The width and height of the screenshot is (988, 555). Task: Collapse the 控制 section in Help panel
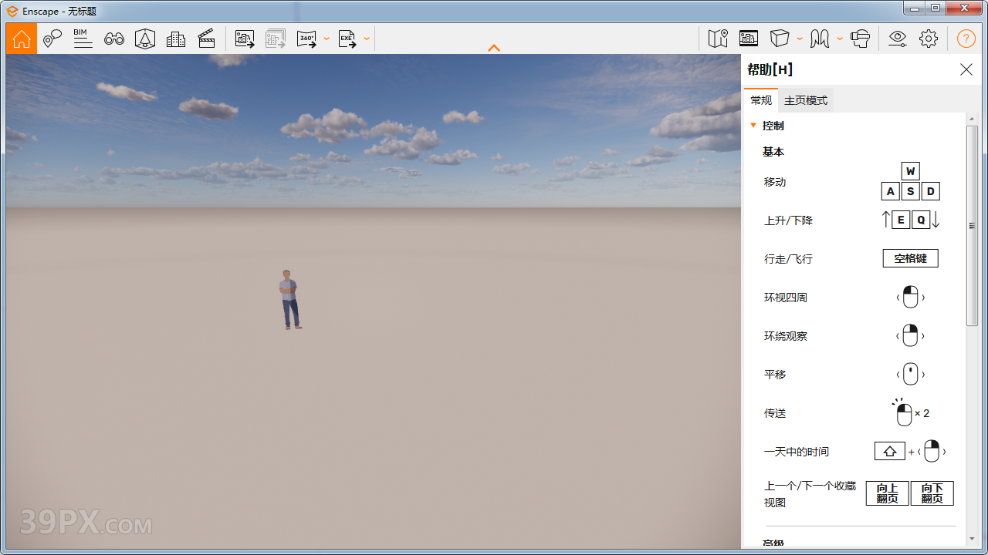753,125
